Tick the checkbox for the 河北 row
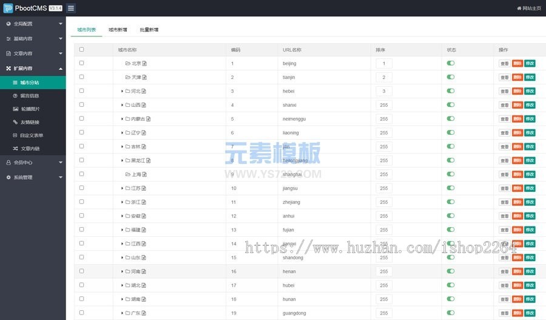Viewport: 546px width, 320px height. click(81, 90)
